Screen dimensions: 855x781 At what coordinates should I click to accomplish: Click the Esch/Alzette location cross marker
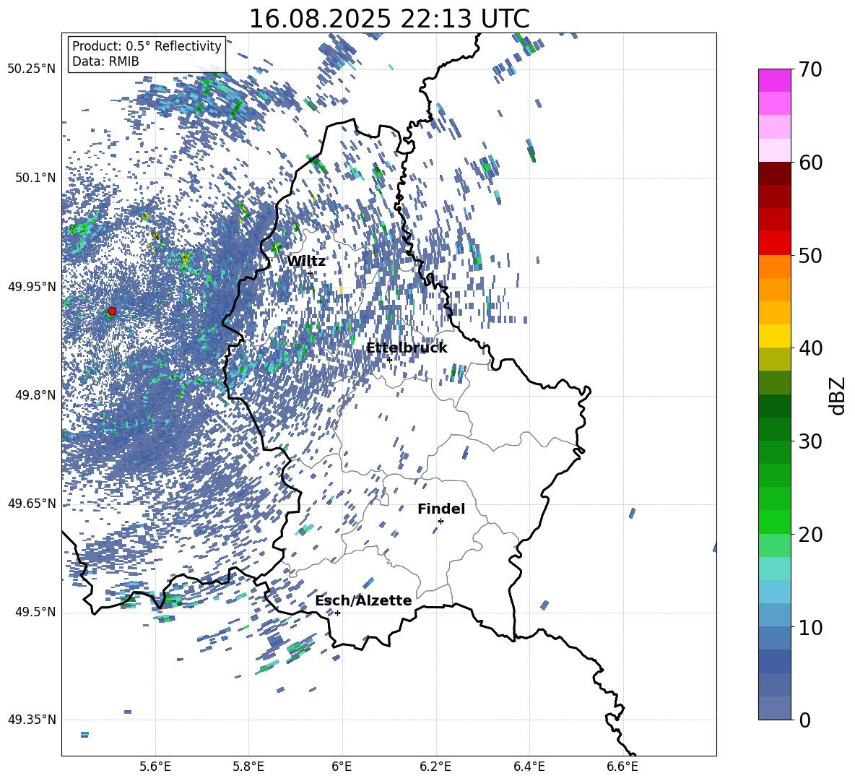click(x=337, y=613)
